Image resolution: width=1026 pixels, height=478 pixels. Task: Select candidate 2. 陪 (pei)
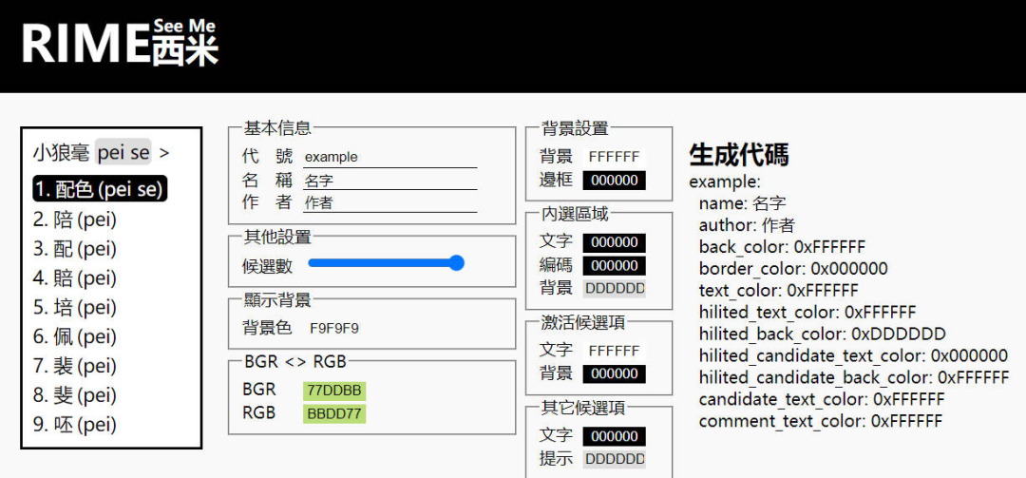[x=75, y=220]
